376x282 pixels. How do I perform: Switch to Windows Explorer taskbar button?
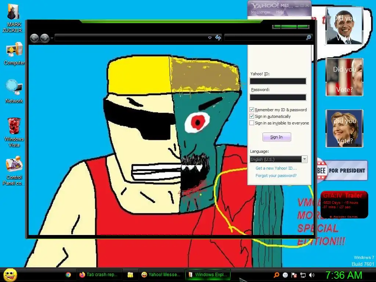pos(208,275)
